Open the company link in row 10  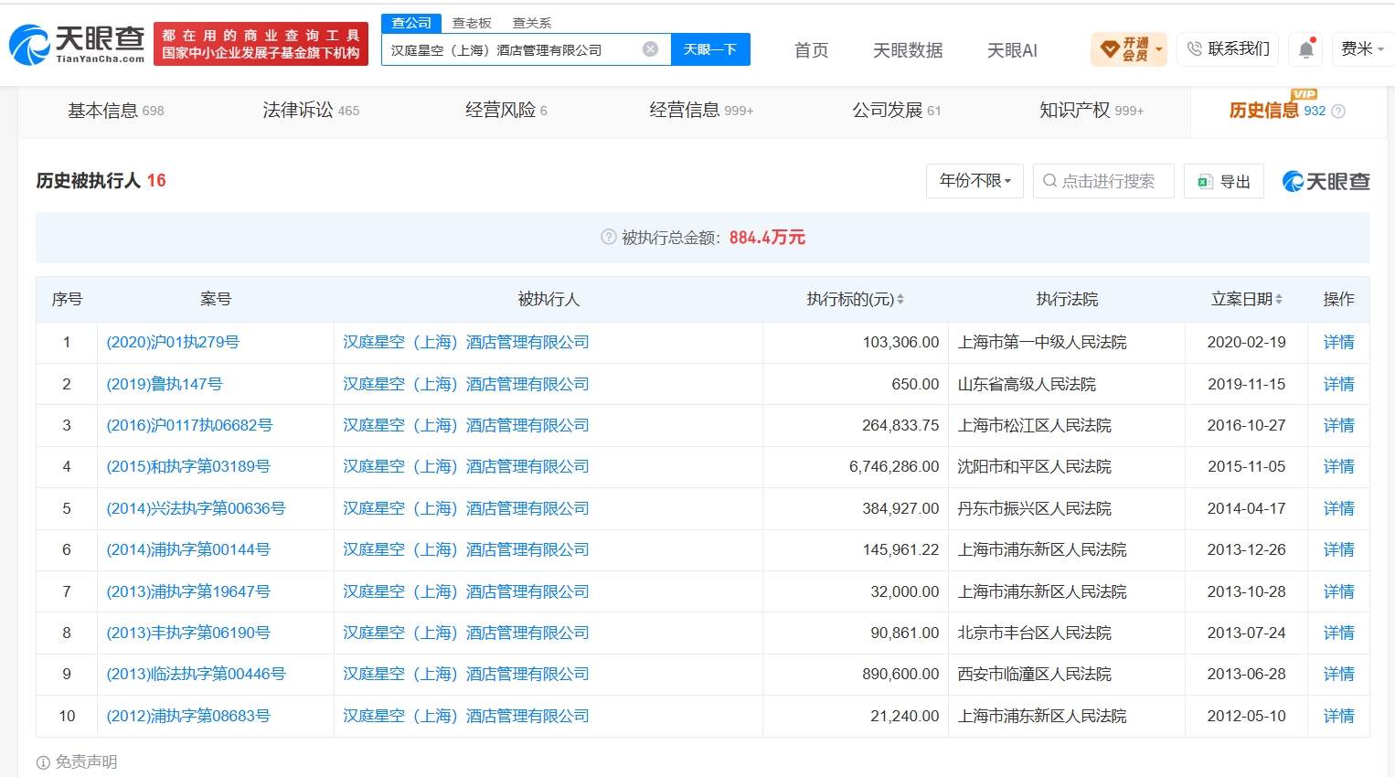(466, 716)
